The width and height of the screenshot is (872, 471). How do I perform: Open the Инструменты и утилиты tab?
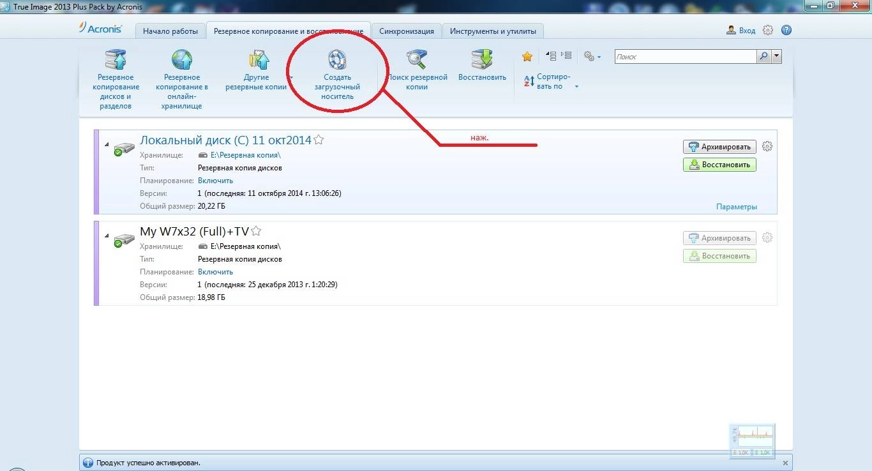[494, 31]
